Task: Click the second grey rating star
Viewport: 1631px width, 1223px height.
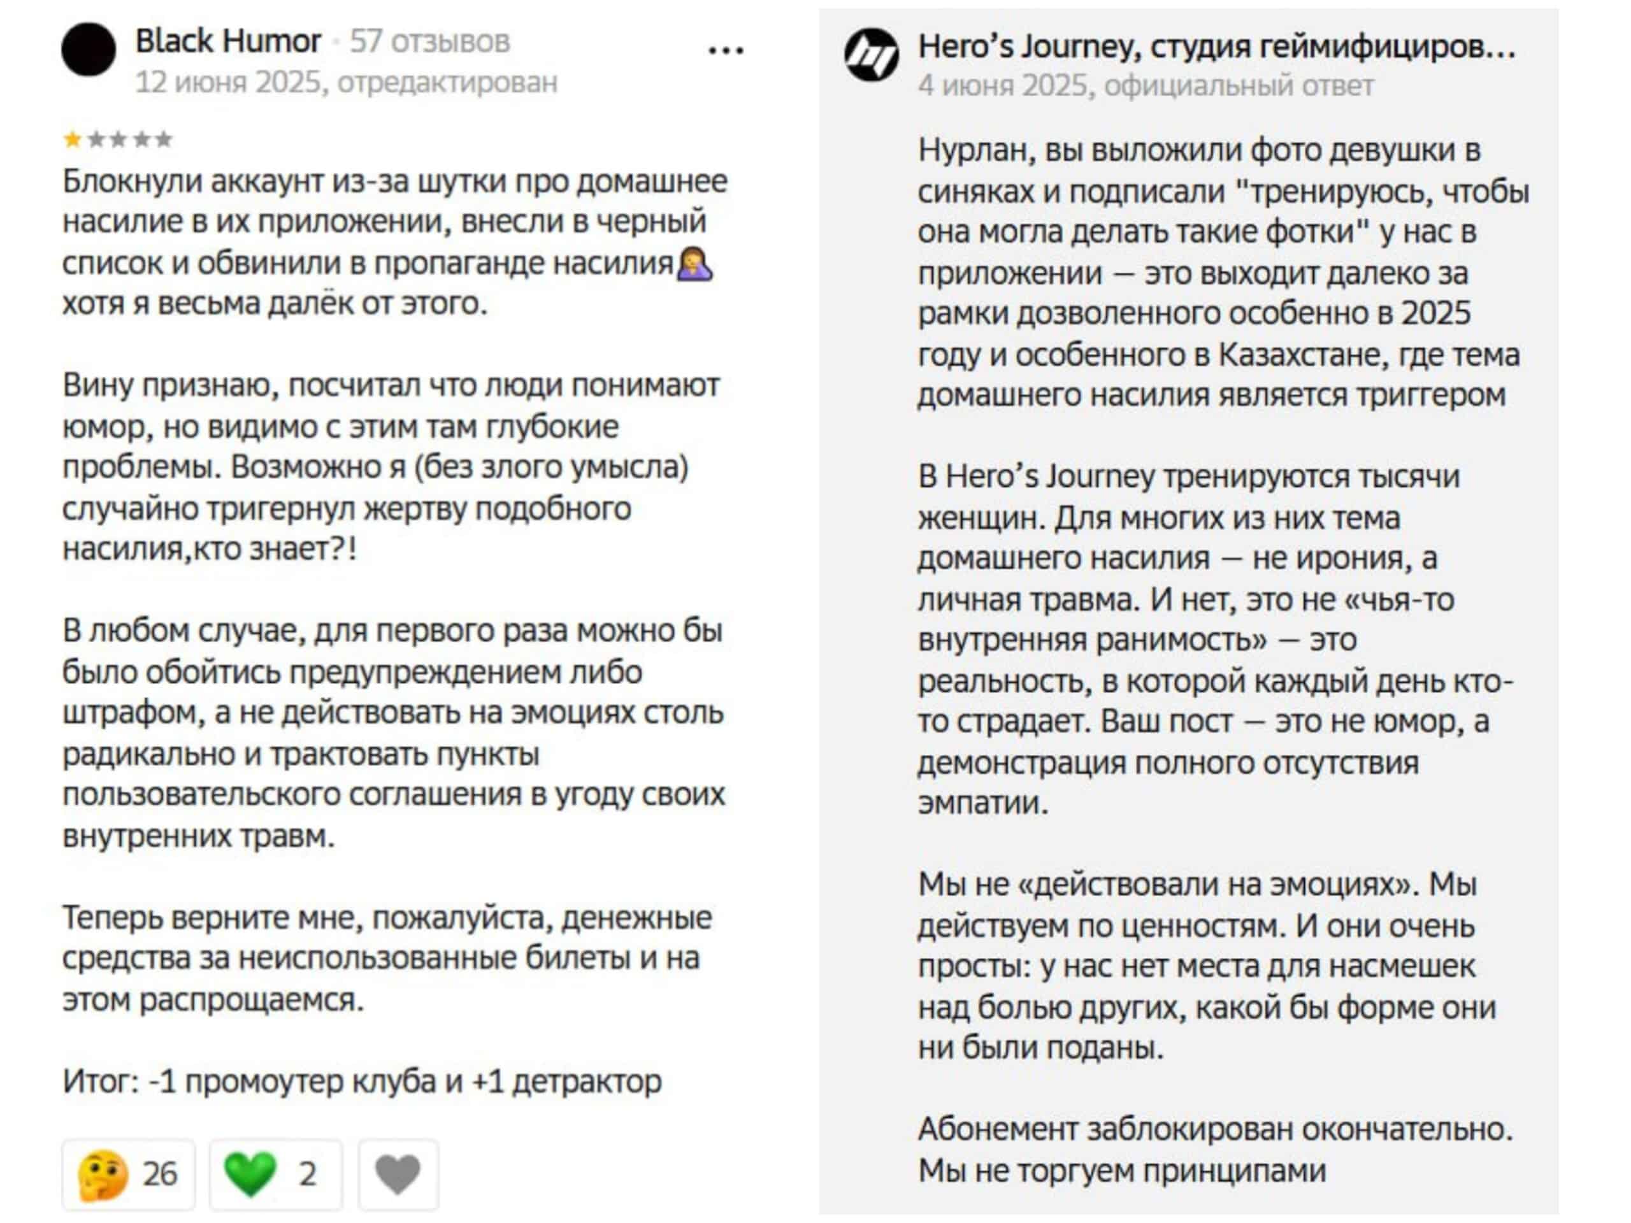Action: pyautogui.click(x=96, y=139)
